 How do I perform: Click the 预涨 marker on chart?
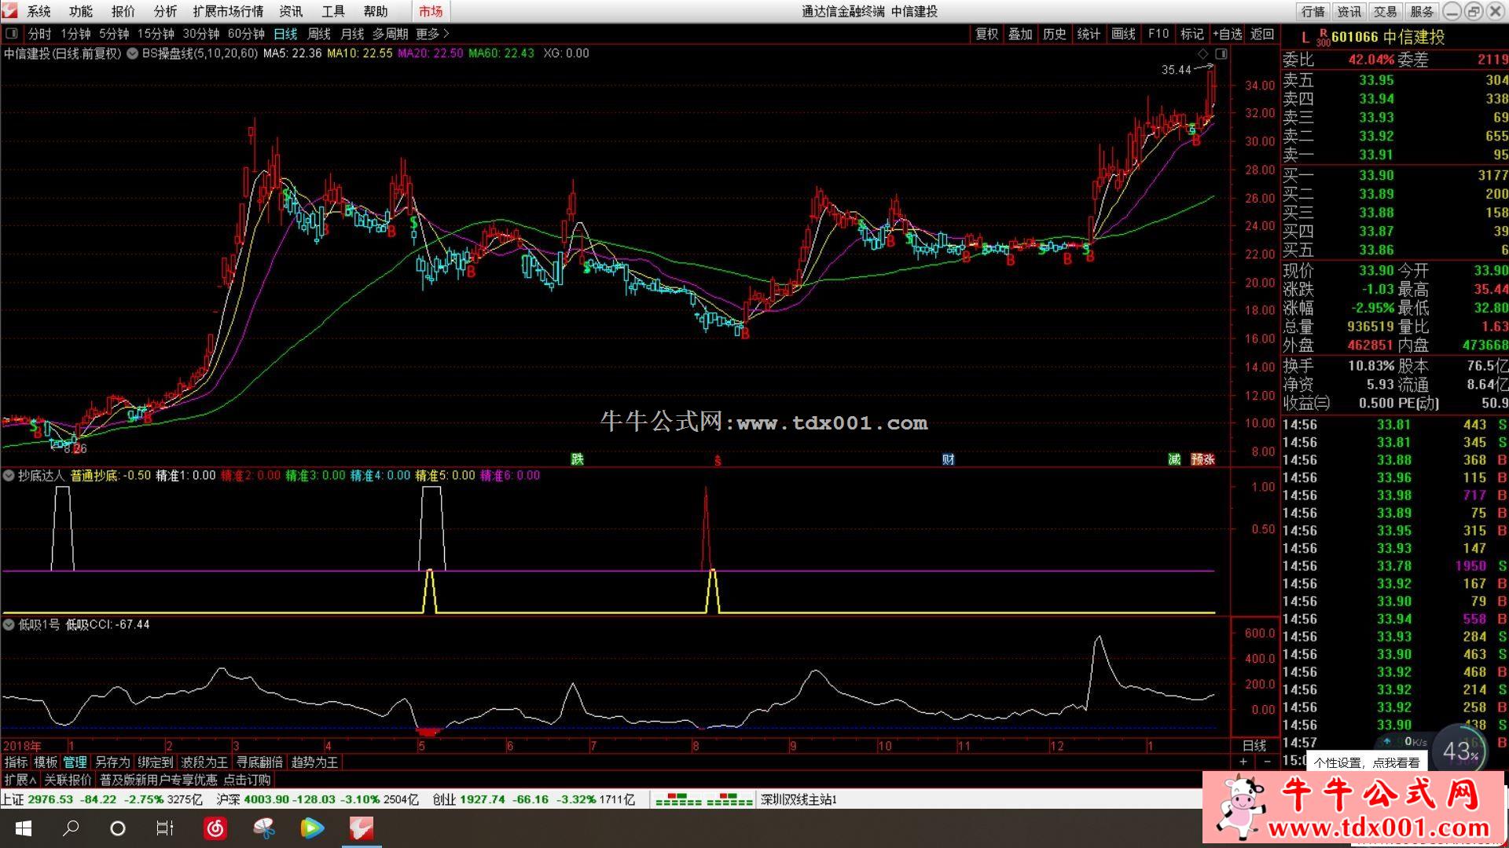[x=1202, y=459]
